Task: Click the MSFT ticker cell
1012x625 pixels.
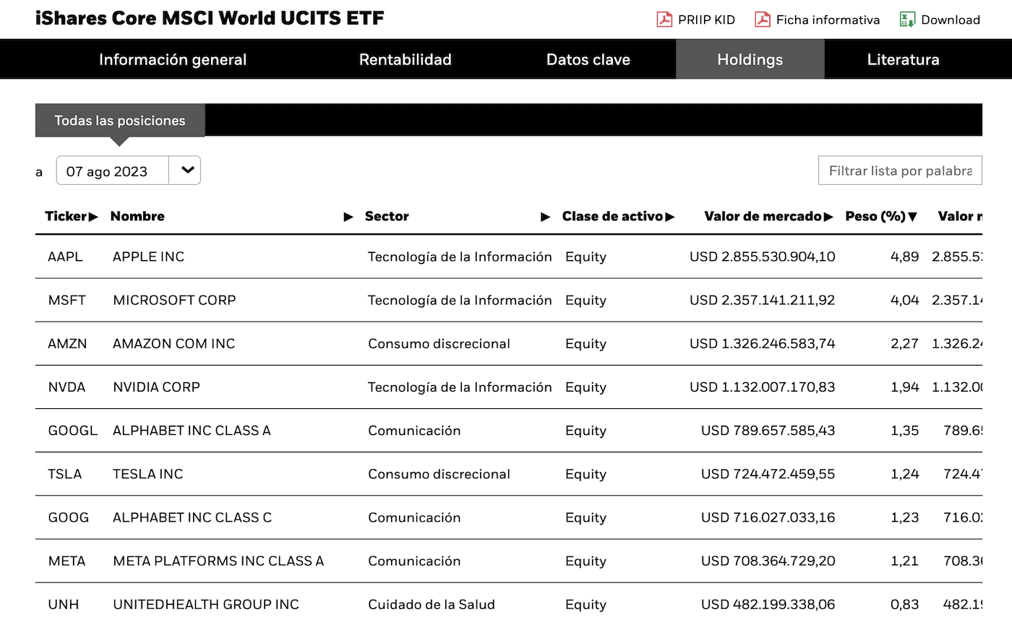Action: 67,300
